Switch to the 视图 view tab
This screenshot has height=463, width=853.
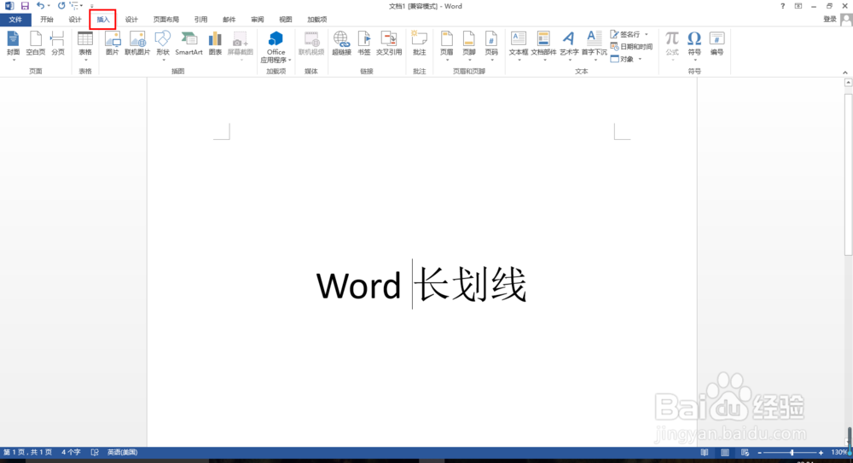tap(286, 20)
